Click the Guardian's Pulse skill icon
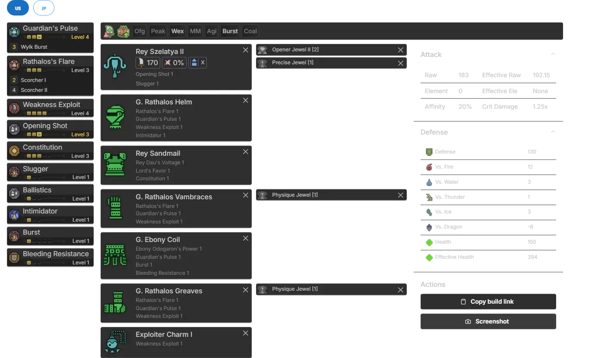The image size is (608, 358). point(14,31)
